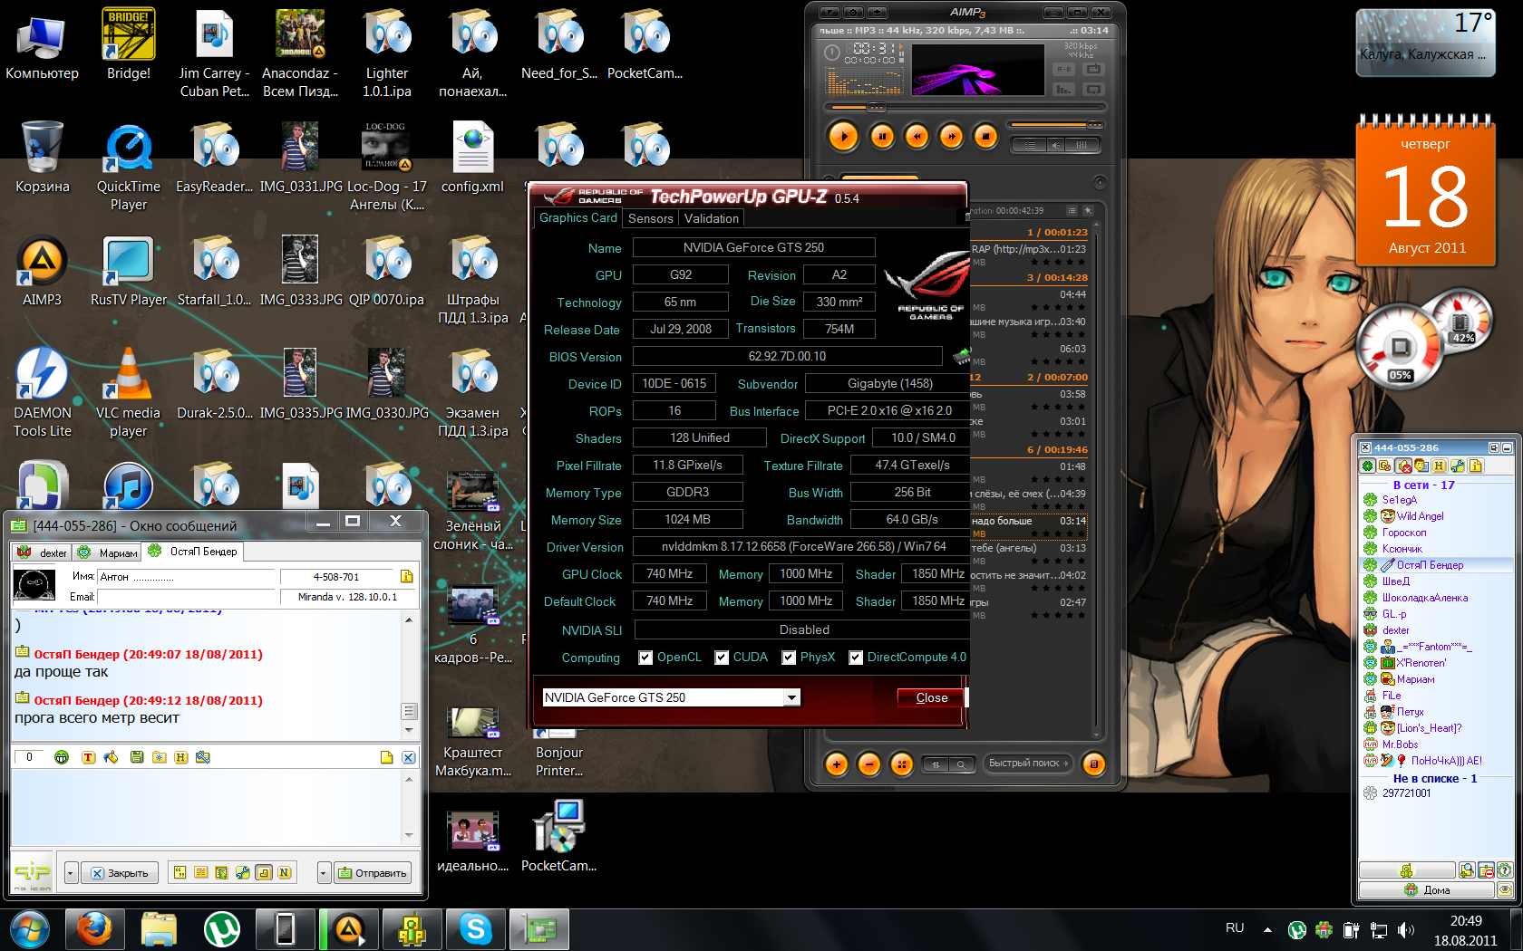Toggle track repeat button in AIMP3
This screenshot has width=1523, height=951.
[1093, 89]
